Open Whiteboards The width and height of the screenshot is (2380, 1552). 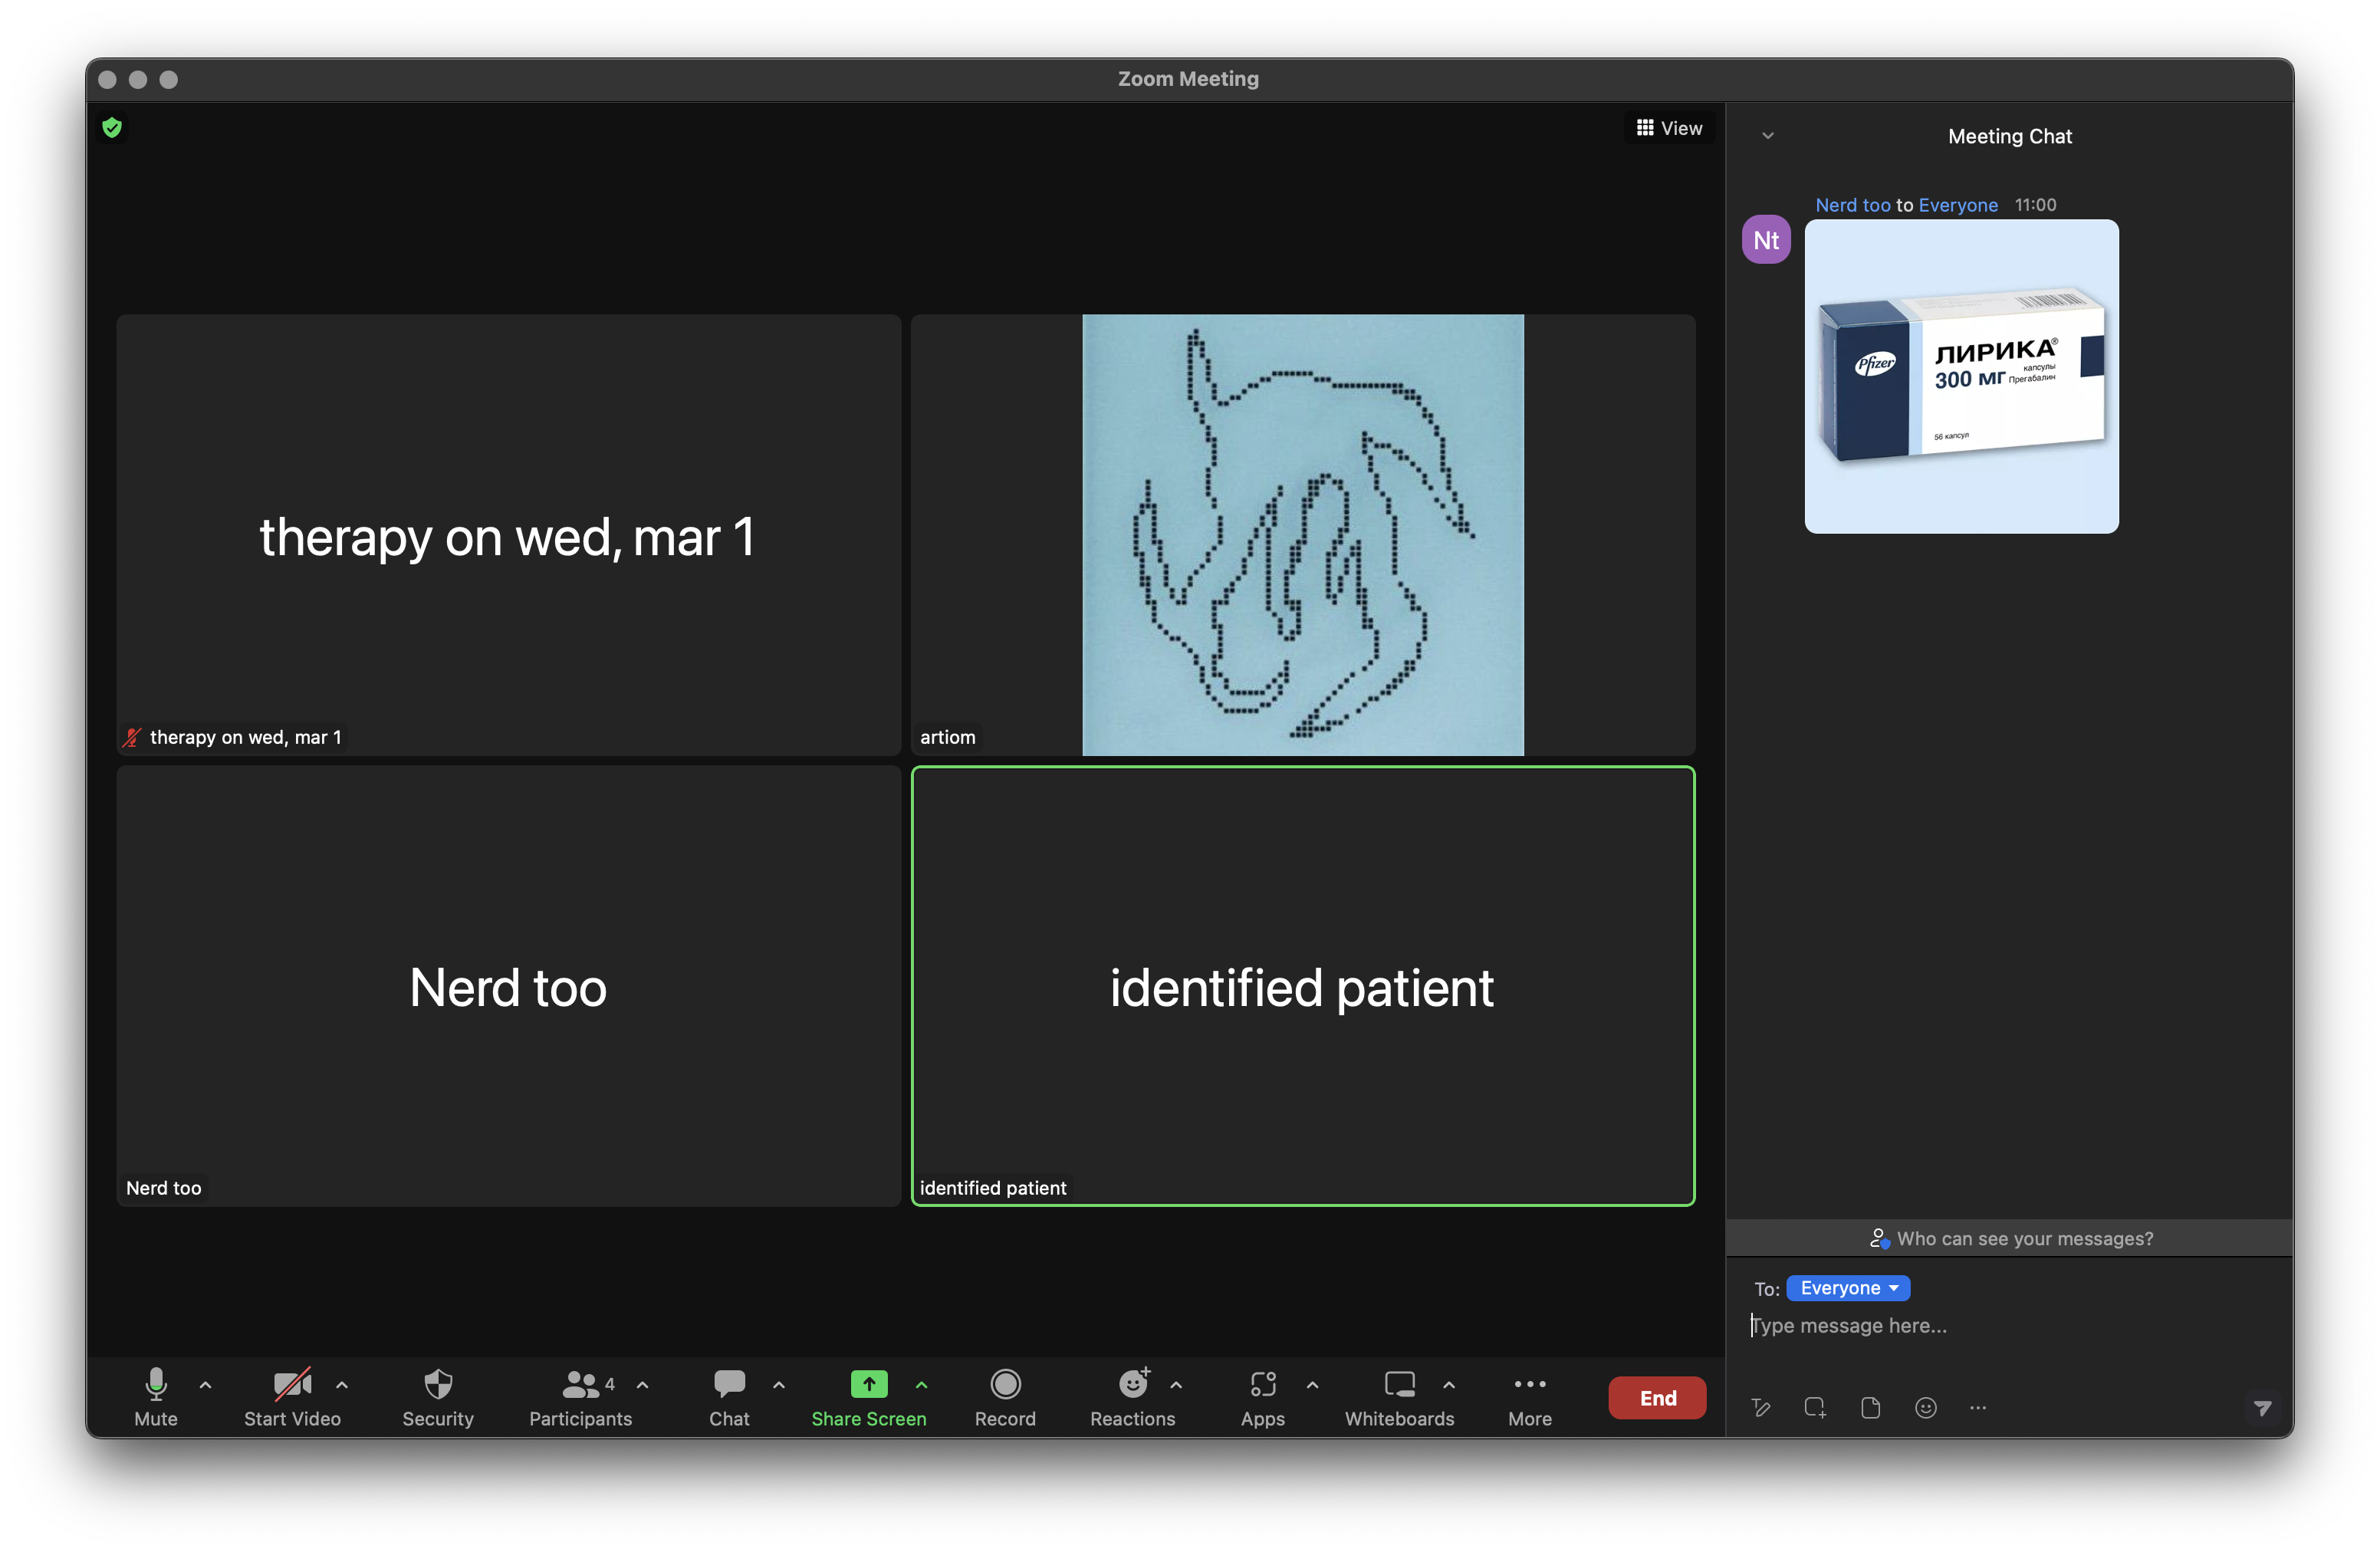pos(1399,1397)
